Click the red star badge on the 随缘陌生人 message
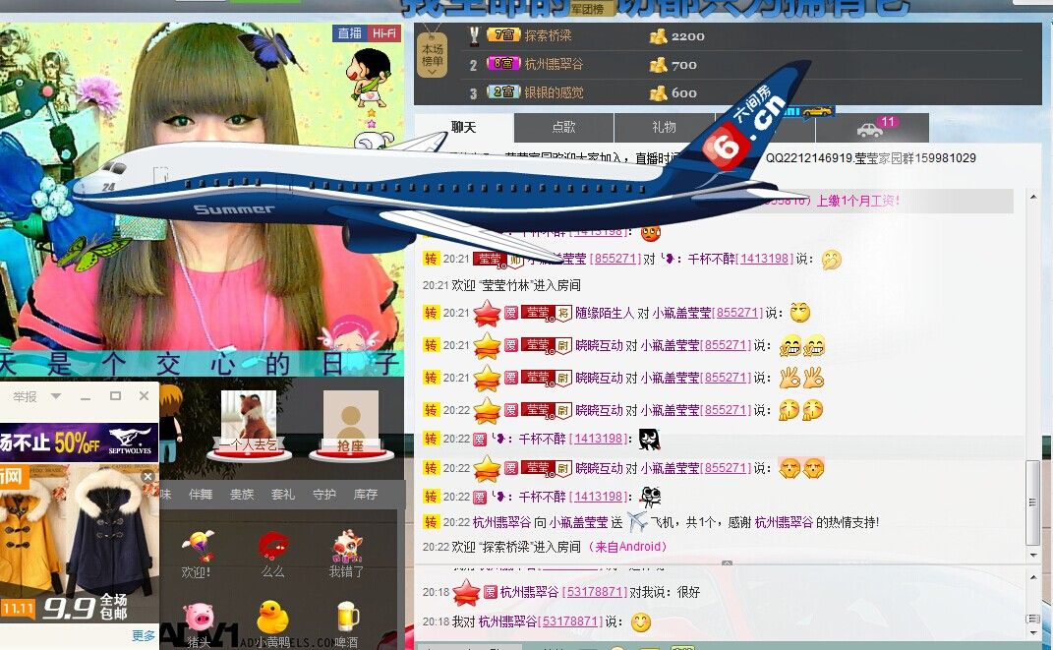 487,313
